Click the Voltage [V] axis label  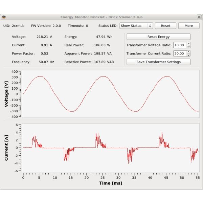(x=6, y=94)
